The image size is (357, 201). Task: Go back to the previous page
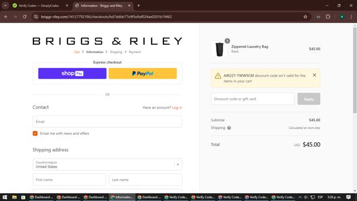pos(6,17)
